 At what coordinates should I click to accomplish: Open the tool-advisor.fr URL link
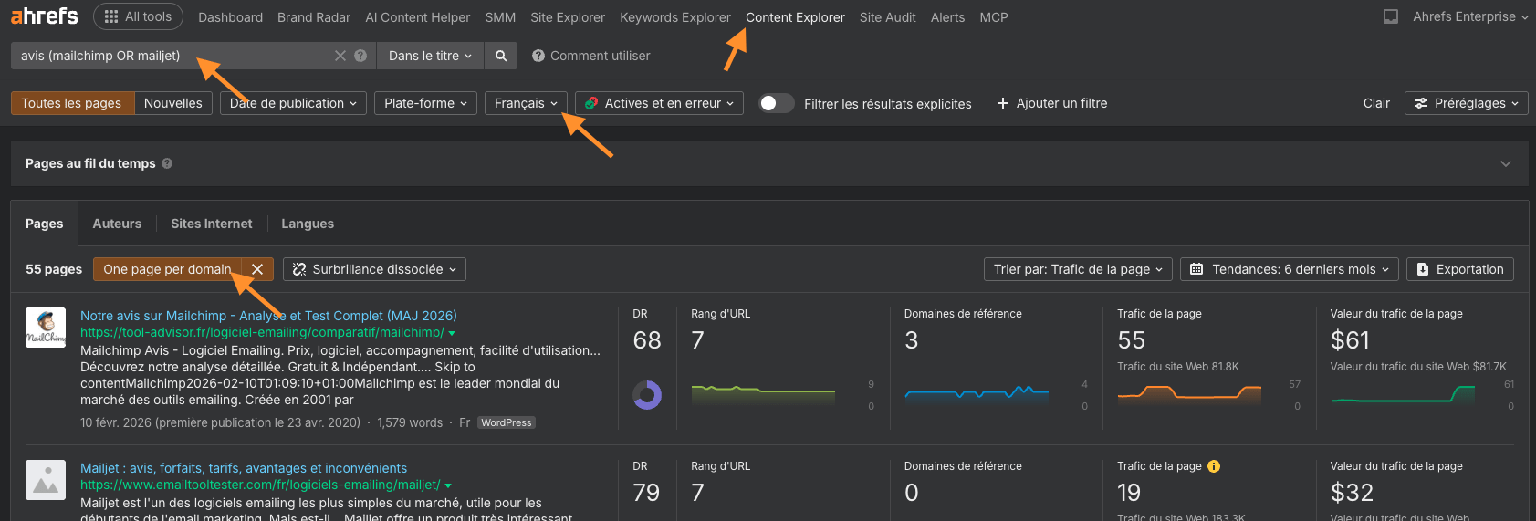coord(262,332)
